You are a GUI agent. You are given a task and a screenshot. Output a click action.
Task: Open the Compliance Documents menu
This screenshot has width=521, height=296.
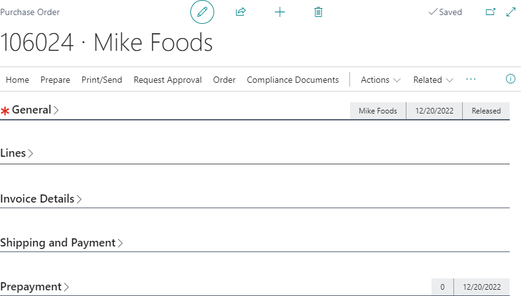pyautogui.click(x=292, y=80)
